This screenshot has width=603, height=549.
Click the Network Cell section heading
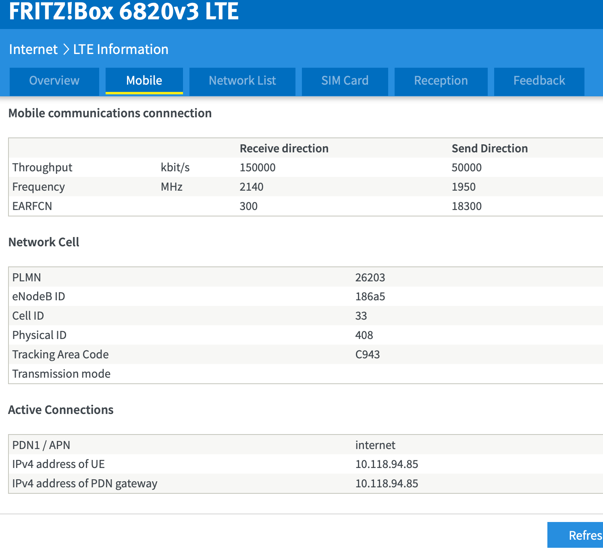tap(44, 242)
